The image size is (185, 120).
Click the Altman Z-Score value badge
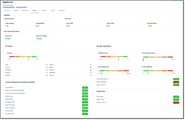pos(176,85)
